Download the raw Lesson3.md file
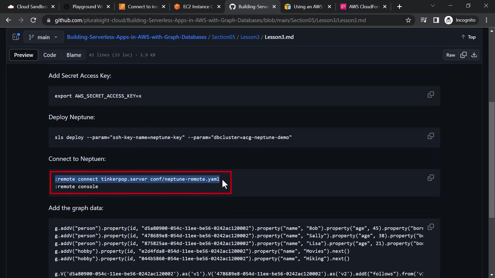Viewport: 495px width, 278px height. tap(474, 55)
